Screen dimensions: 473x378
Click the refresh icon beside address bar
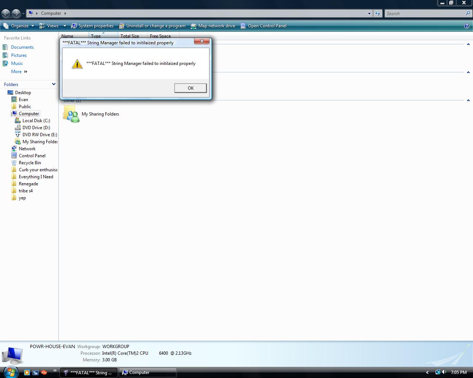pyautogui.click(x=377, y=13)
